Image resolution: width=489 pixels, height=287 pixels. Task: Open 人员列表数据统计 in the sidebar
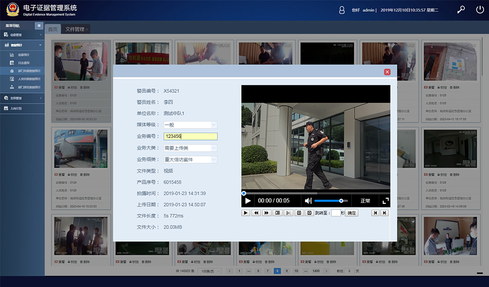click(x=23, y=79)
